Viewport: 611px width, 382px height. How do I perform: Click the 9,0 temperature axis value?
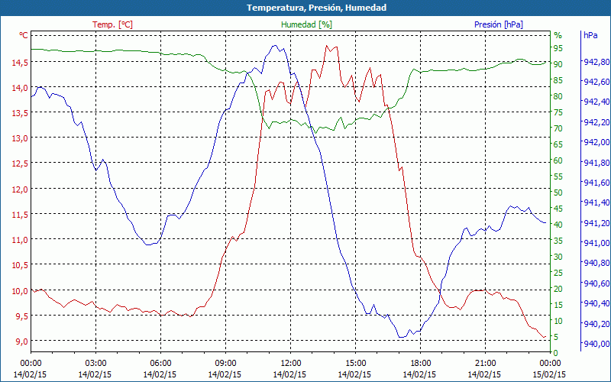click(x=22, y=342)
